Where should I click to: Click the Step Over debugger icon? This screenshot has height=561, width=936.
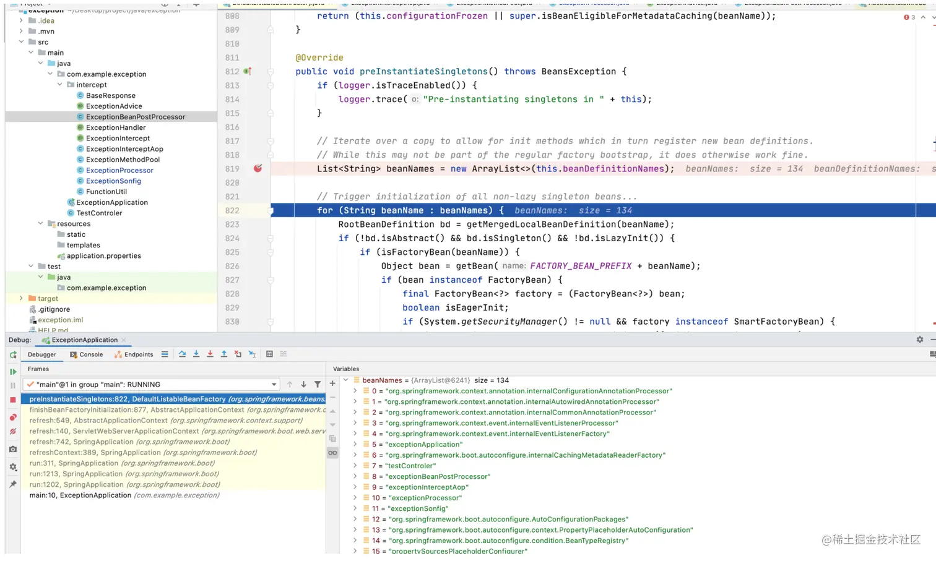tap(182, 354)
